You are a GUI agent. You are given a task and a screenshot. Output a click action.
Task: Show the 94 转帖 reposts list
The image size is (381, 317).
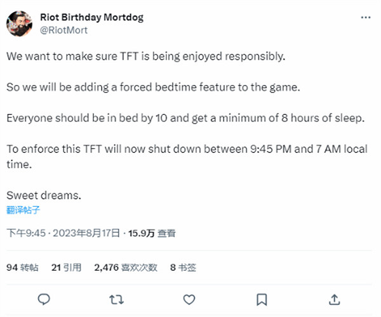tap(22, 268)
